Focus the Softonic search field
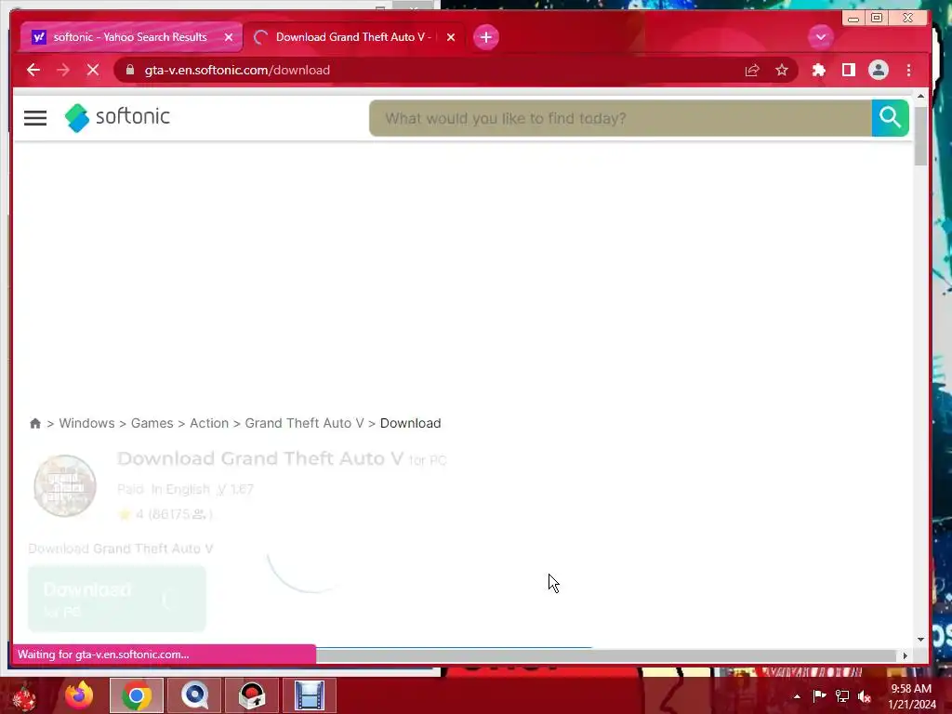 (620, 118)
